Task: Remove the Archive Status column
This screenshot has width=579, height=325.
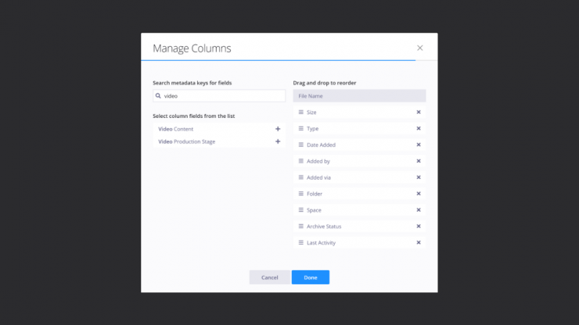Action: pos(419,227)
